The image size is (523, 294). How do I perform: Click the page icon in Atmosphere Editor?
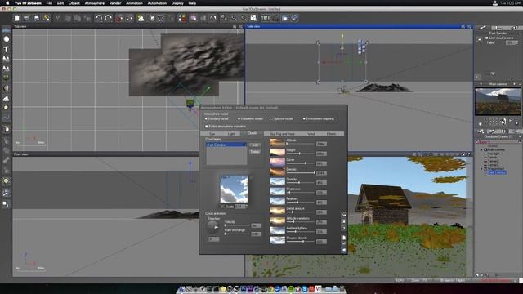[x=344, y=238]
